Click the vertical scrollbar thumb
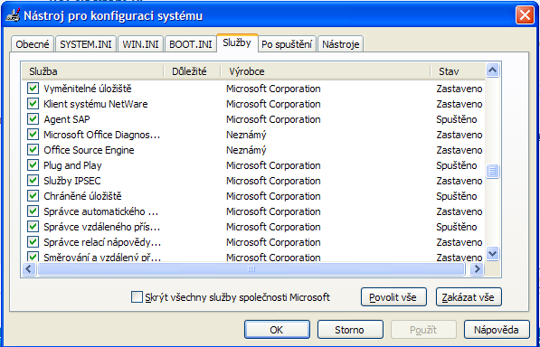 (492, 171)
